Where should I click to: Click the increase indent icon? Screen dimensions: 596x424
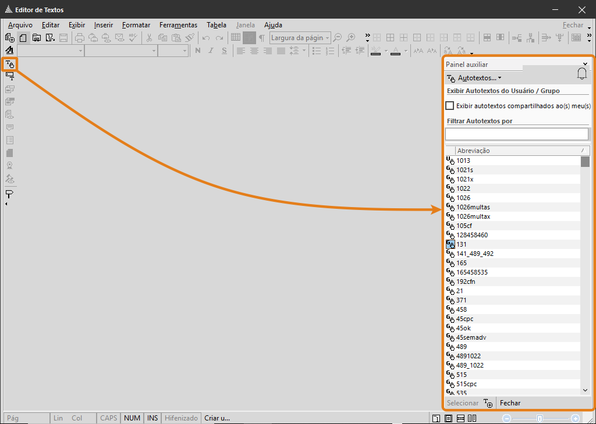pos(360,51)
